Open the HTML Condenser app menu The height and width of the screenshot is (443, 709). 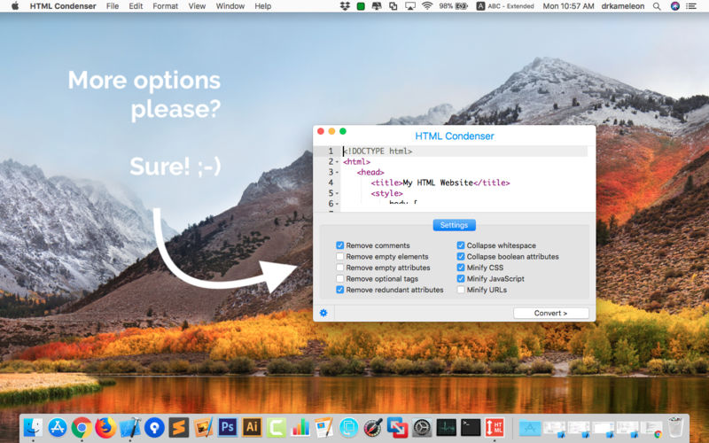[63, 6]
